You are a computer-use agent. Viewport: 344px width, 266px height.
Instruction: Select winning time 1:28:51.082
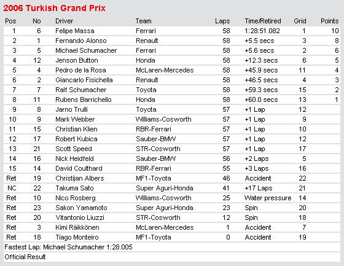[262, 31]
